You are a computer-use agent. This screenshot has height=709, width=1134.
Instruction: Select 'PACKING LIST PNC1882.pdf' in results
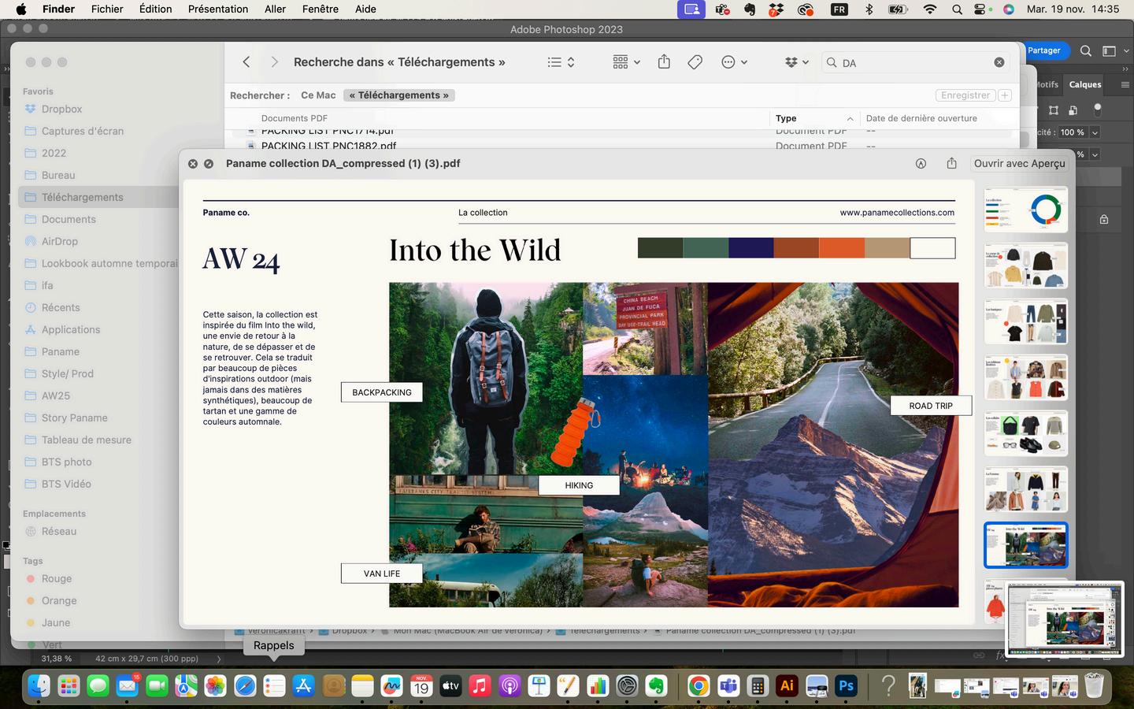328,147
